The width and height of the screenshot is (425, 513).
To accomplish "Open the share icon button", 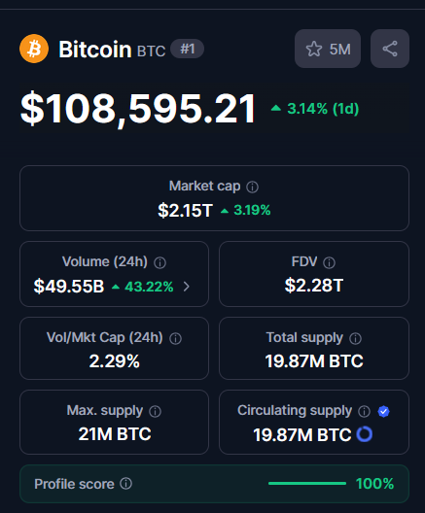I will [390, 49].
